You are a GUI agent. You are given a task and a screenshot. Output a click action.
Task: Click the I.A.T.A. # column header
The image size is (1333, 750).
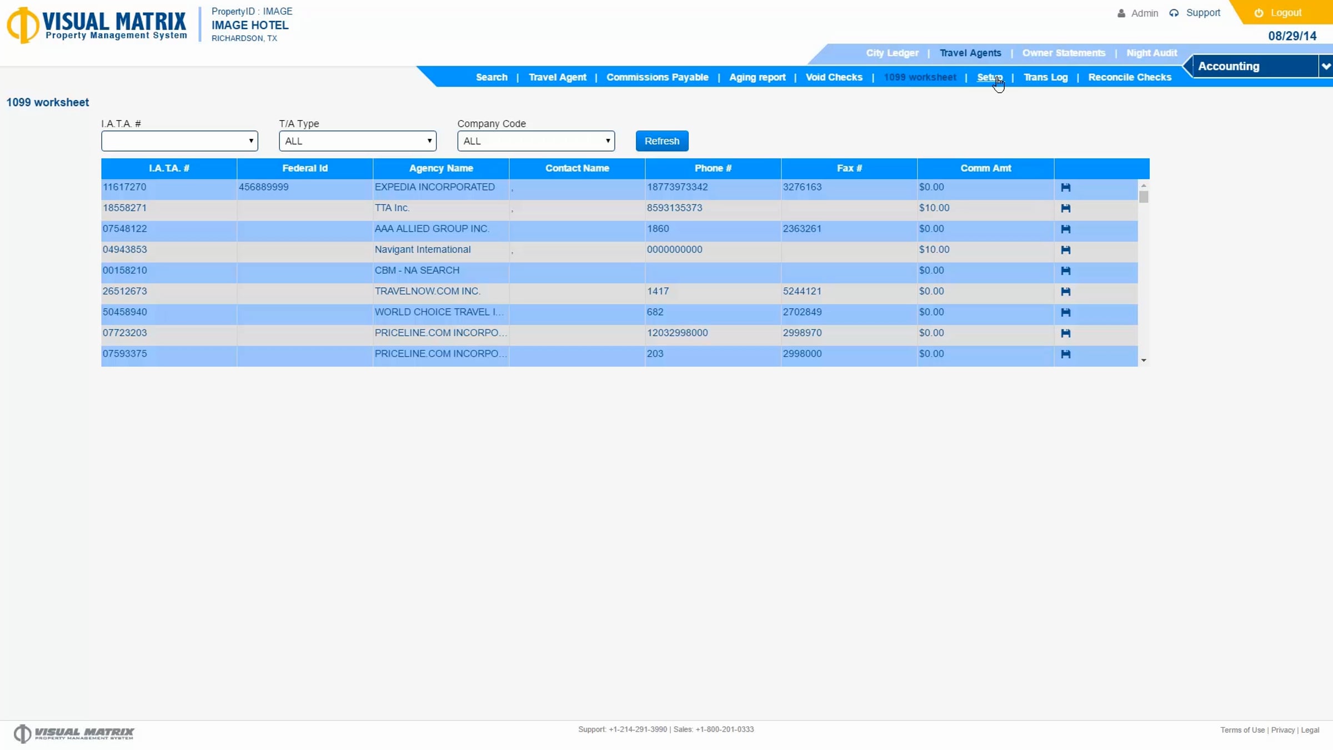pos(169,168)
